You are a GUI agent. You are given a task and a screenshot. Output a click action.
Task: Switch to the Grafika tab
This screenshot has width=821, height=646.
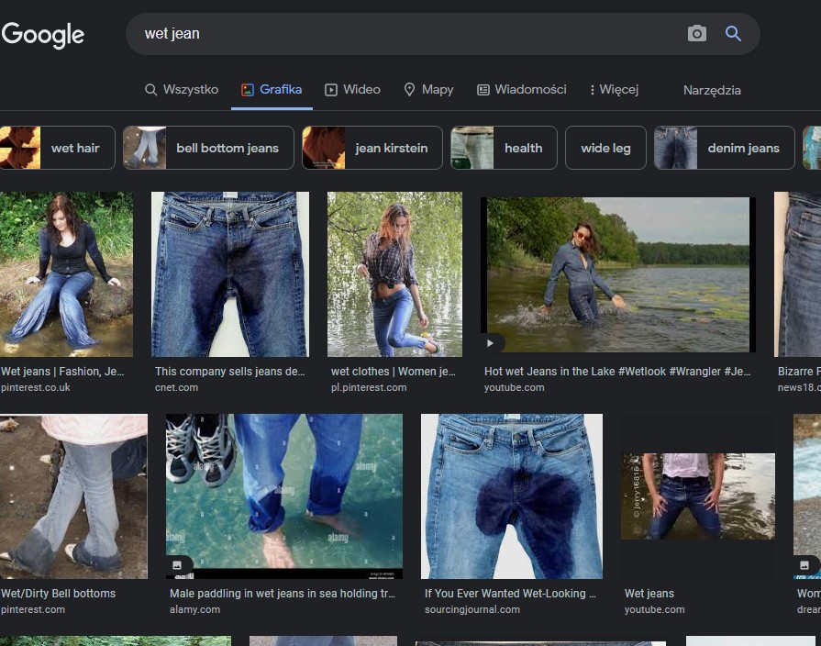point(272,90)
